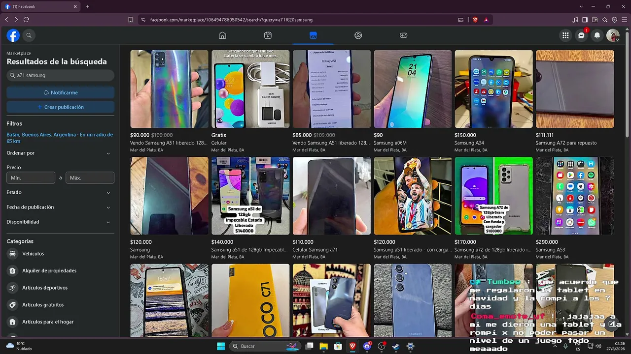Toggle the Brave sidebar panel icon
This screenshot has width=631, height=354.
[x=585, y=20]
